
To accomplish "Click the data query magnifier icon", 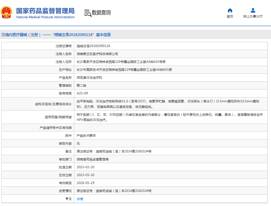I will (88, 13).
